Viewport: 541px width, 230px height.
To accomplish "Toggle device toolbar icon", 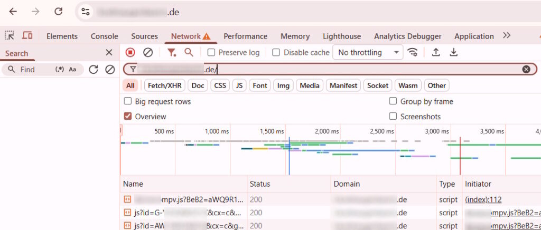I will click(27, 36).
